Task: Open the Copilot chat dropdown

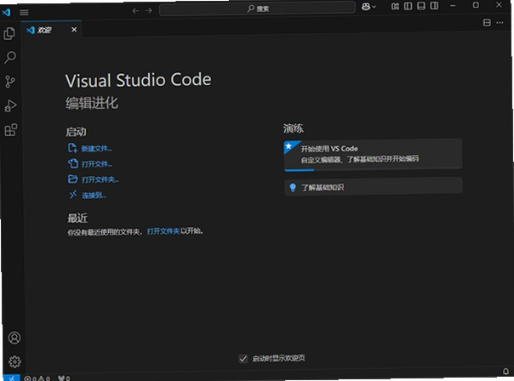Action: point(368,7)
